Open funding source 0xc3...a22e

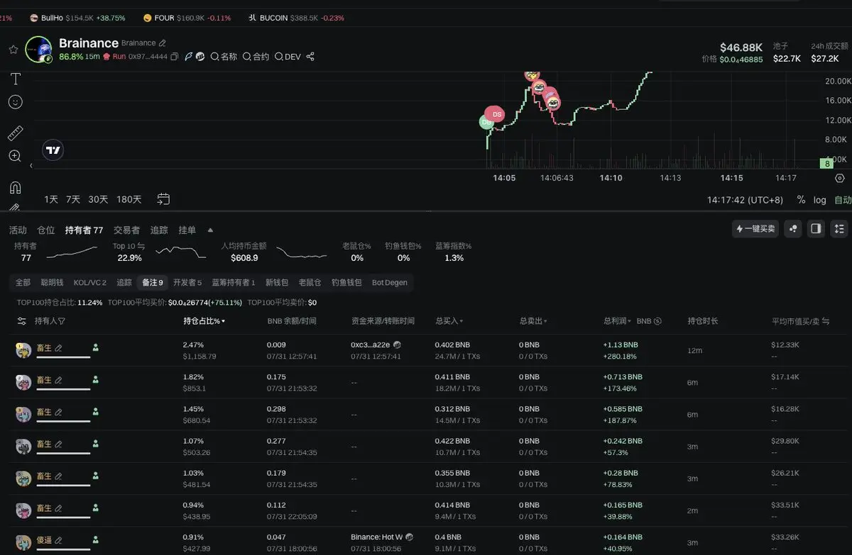pos(371,344)
